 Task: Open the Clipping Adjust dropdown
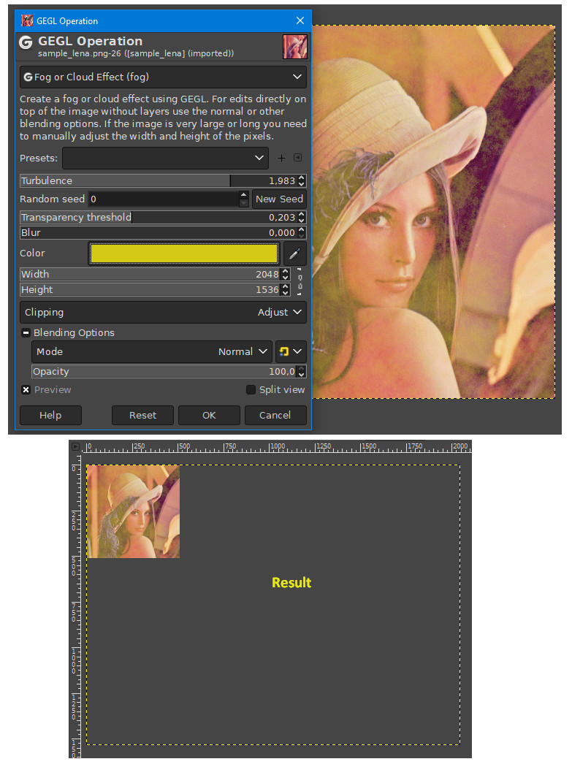tap(163, 312)
